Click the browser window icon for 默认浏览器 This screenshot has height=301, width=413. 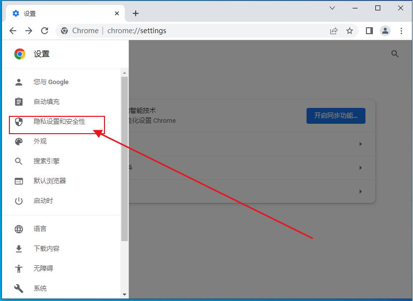click(19, 181)
